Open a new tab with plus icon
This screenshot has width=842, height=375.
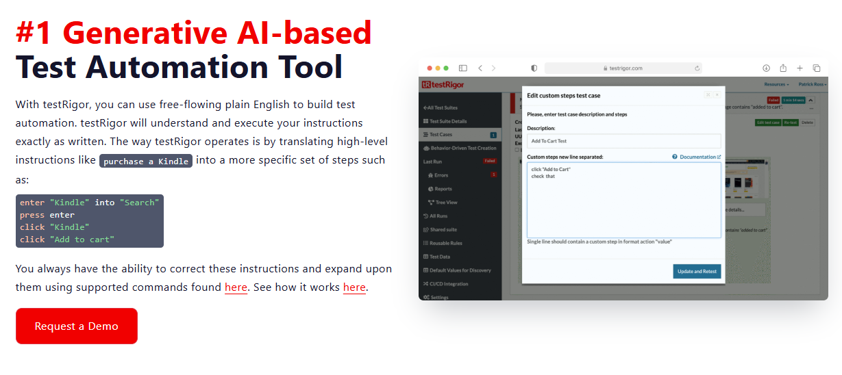pos(800,68)
